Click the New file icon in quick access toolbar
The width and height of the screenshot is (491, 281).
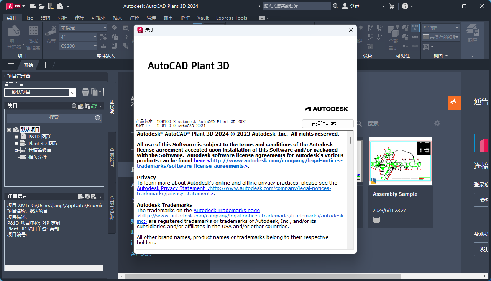point(33,6)
